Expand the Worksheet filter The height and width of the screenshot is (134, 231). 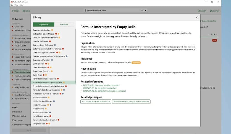tap(17, 120)
